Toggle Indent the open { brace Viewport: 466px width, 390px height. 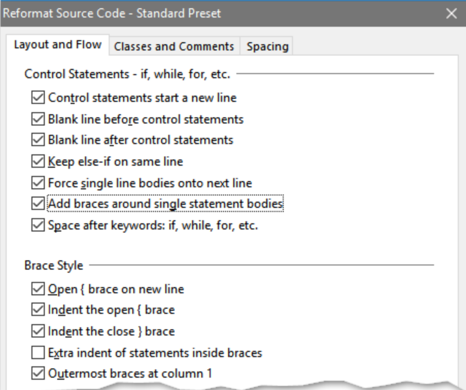coord(38,310)
